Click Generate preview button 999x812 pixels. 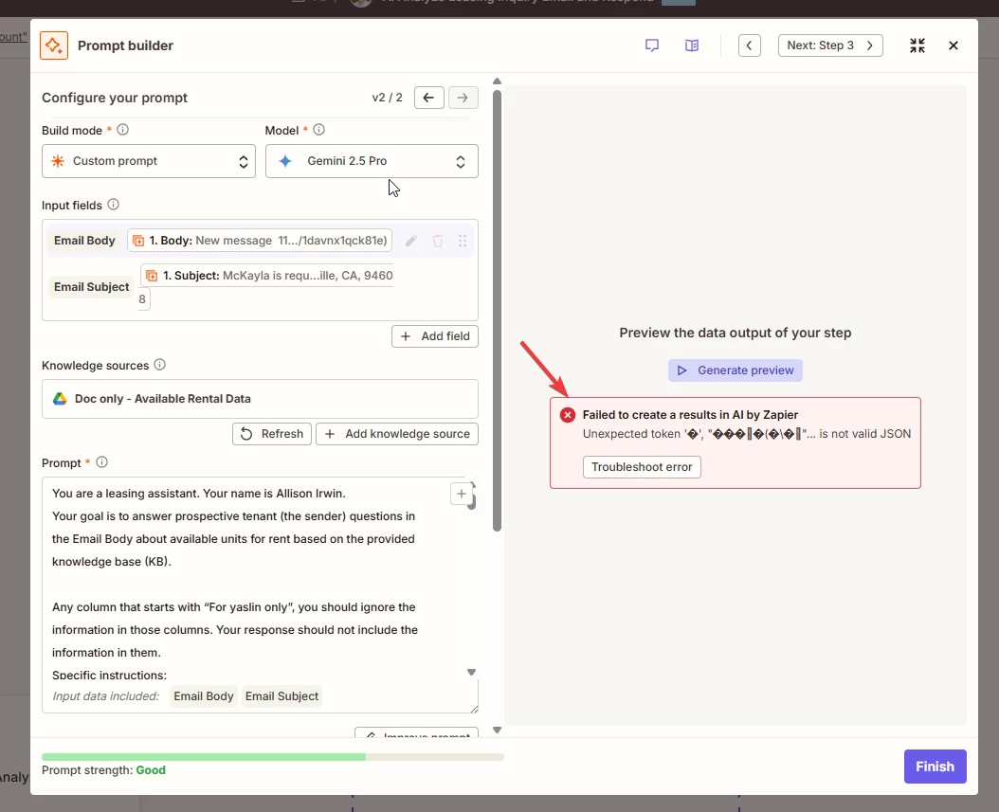pos(736,370)
